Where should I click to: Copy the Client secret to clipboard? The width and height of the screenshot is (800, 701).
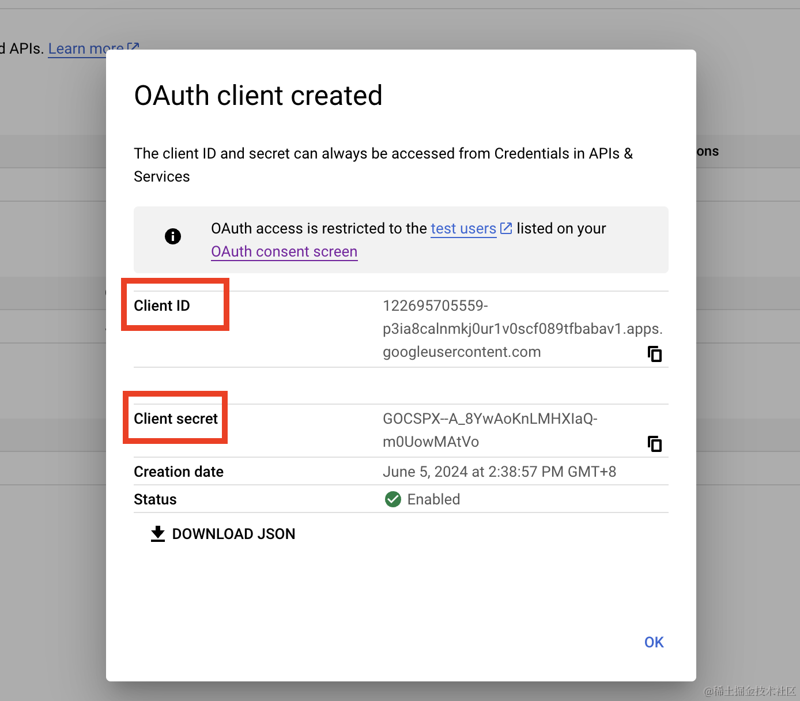point(654,443)
